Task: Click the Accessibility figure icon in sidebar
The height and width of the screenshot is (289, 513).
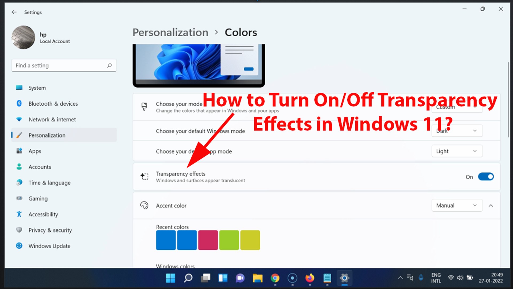Action: coord(19,214)
